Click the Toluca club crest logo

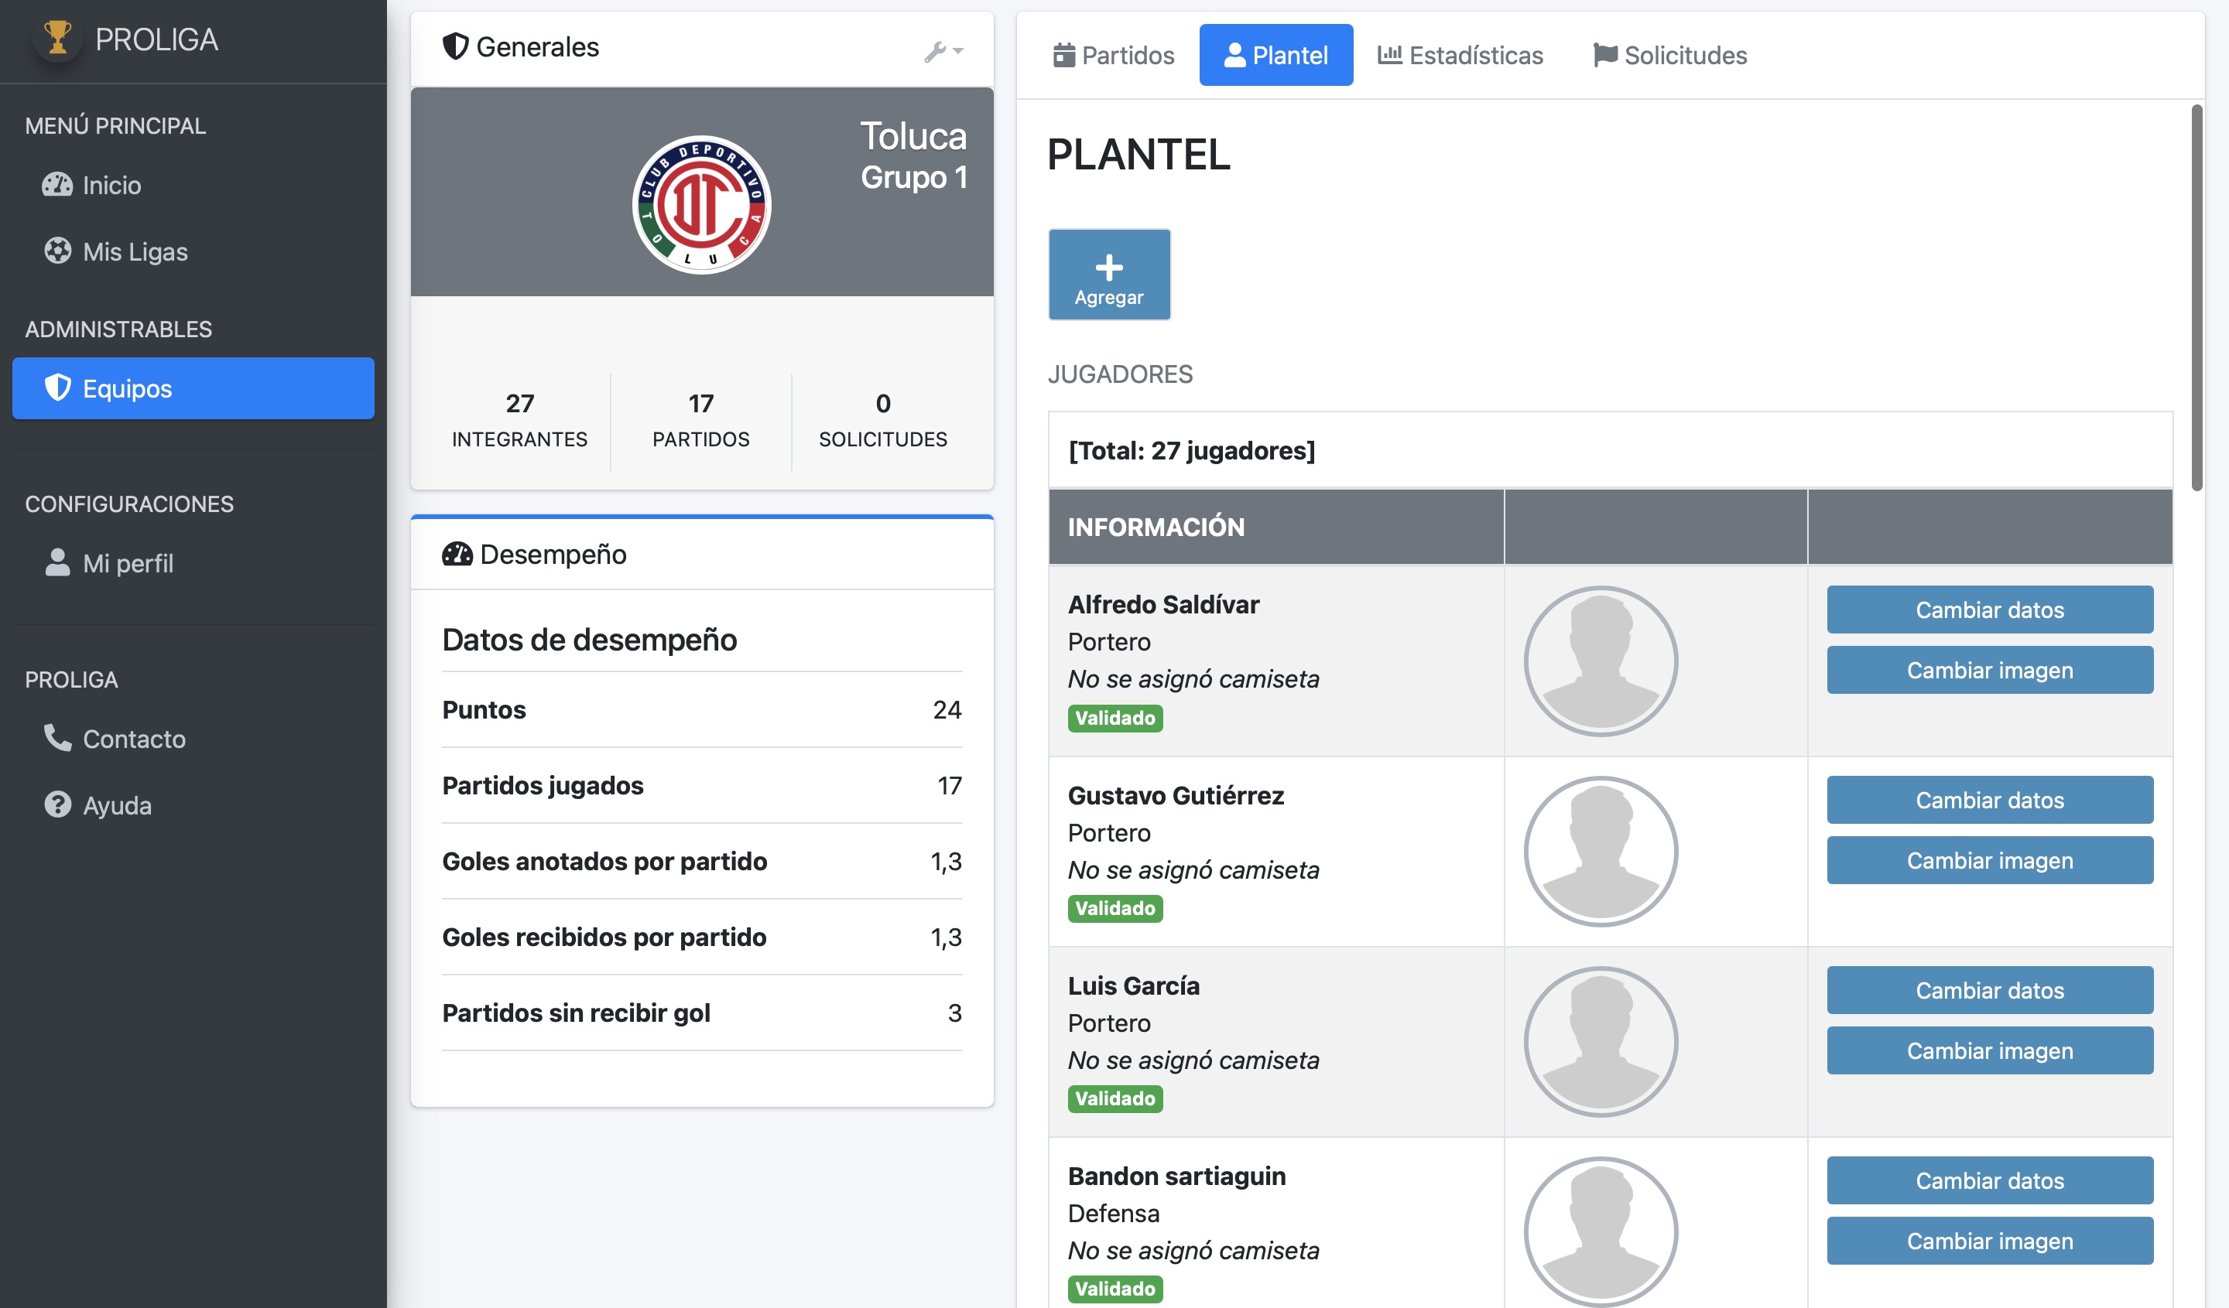pyautogui.click(x=701, y=205)
